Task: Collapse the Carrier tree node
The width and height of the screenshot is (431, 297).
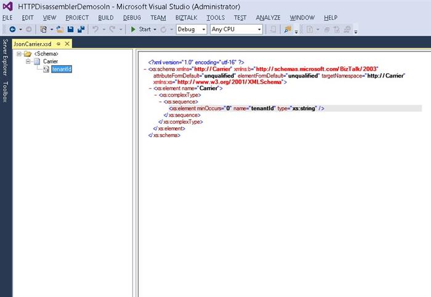Action: tap(28, 61)
